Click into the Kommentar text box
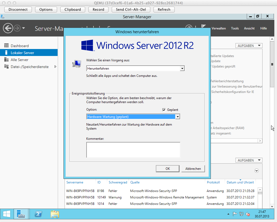The image size is (277, 222). coord(133,150)
